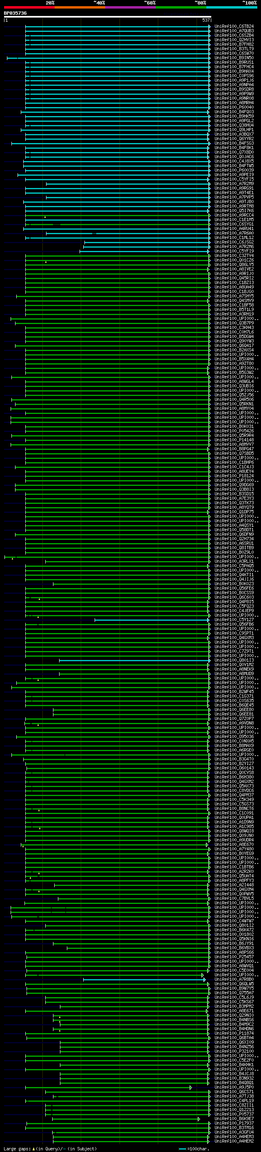This screenshot has width=261, height=1152.
Task: Select hit label UniRef100_A7QUB3
Action: pos(234,31)
